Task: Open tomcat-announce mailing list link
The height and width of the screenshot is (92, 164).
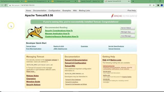Action: (x=109, y=66)
